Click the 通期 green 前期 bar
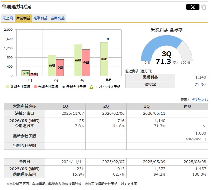Viewport: 212px width, 190px height. click(x=104, y=59)
